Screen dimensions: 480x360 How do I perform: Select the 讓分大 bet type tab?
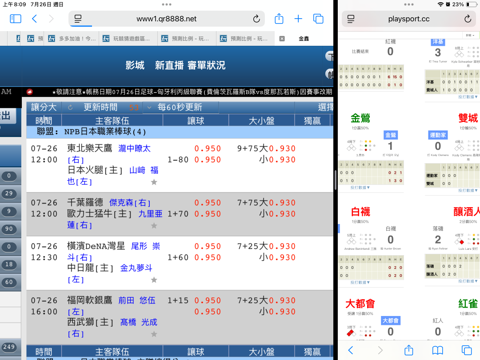[44, 108]
